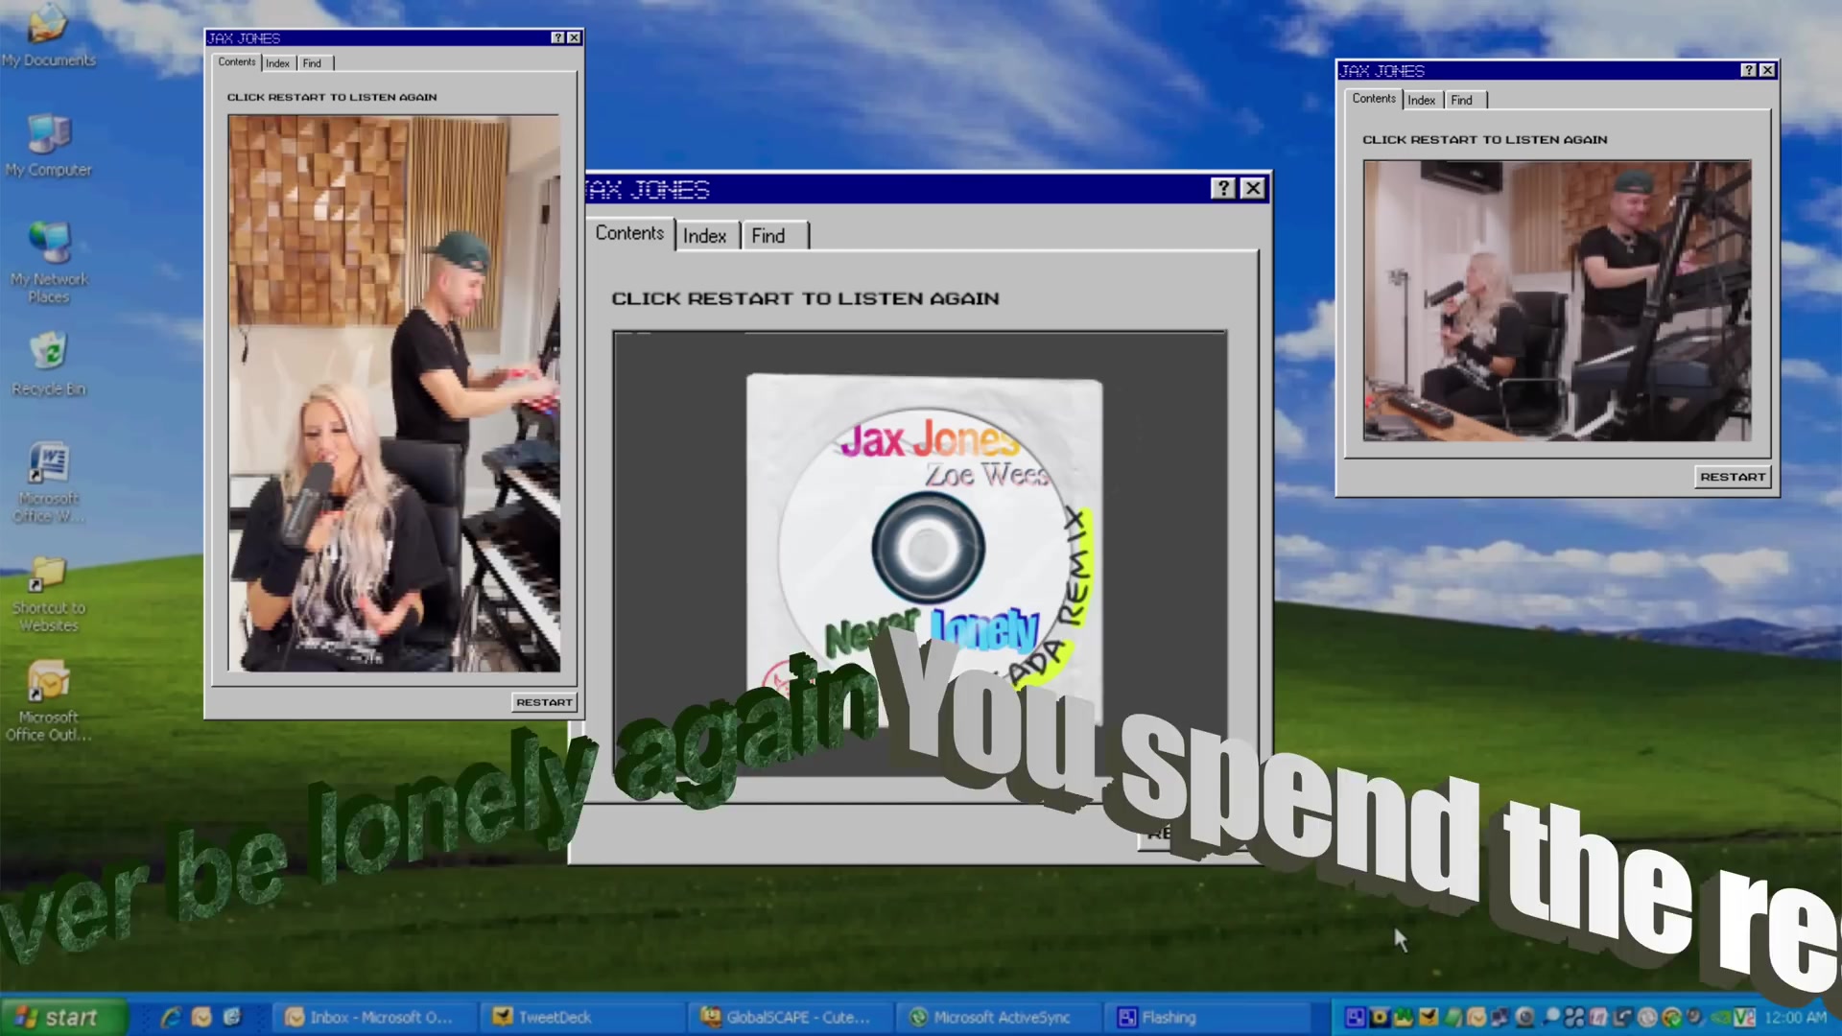Close the left Jax Jones window
Viewport: 1842px width, 1036px height.
[574, 37]
